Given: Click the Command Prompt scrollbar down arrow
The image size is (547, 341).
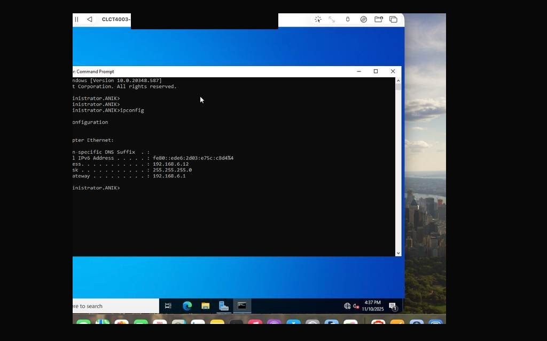Looking at the screenshot, I should tap(398, 253).
